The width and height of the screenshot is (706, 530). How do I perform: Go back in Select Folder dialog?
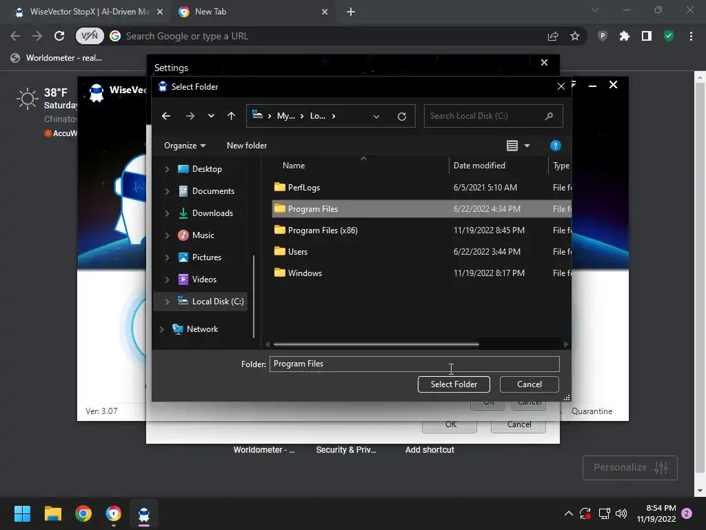click(166, 116)
